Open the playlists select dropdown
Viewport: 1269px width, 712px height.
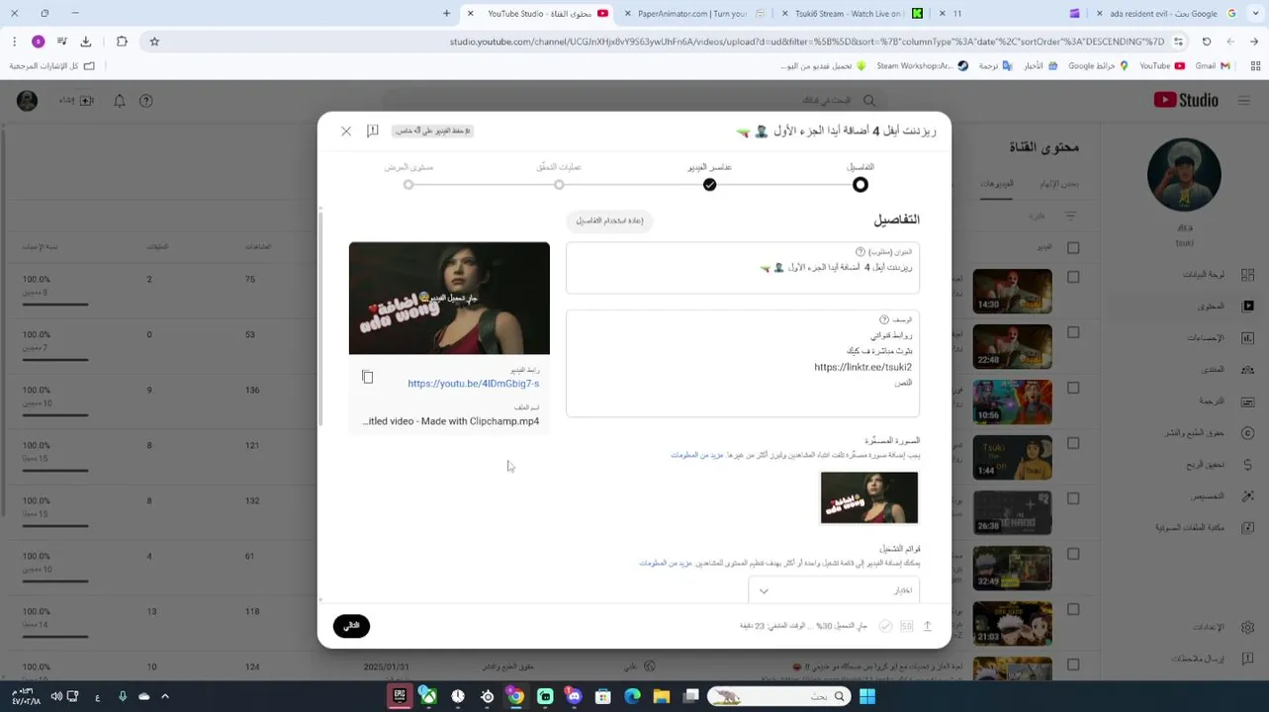coord(834,590)
